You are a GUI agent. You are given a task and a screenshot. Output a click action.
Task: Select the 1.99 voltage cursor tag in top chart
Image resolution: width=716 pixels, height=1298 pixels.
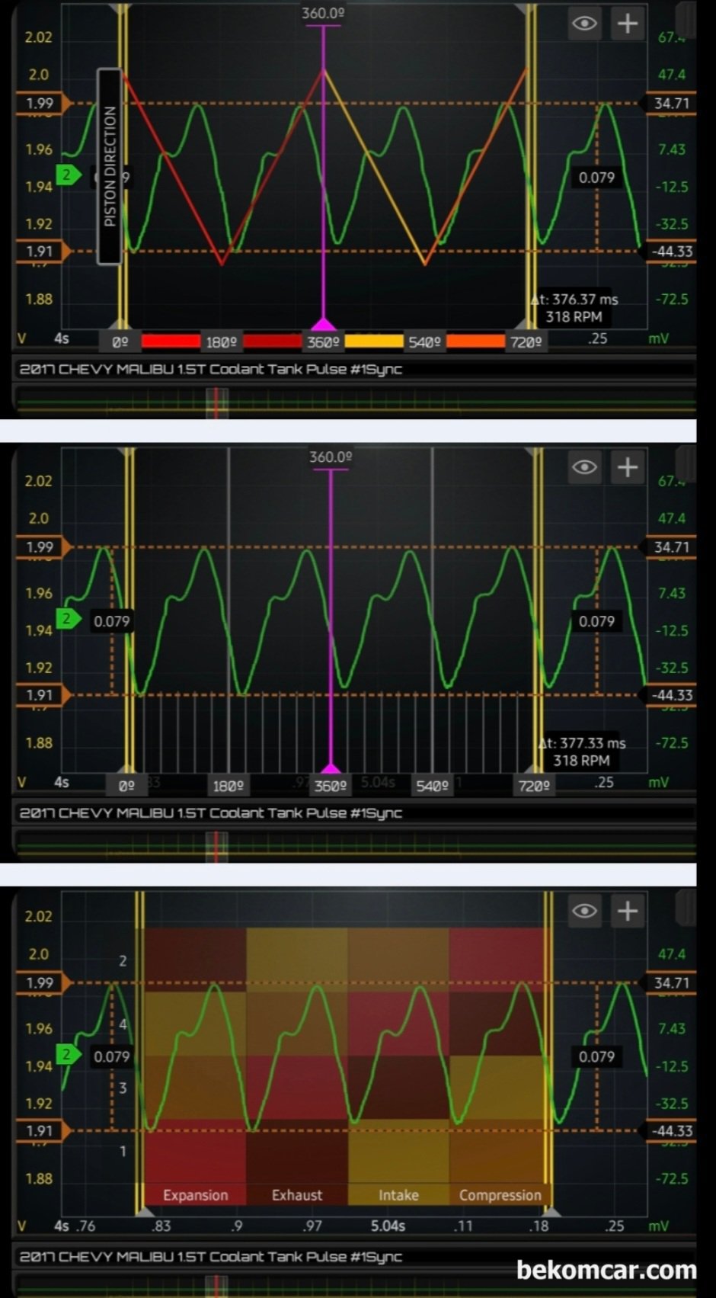click(42, 103)
